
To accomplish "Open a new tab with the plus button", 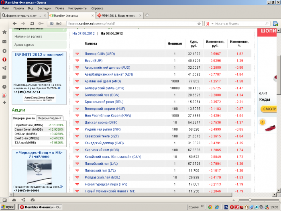I will tap(147, 16).
